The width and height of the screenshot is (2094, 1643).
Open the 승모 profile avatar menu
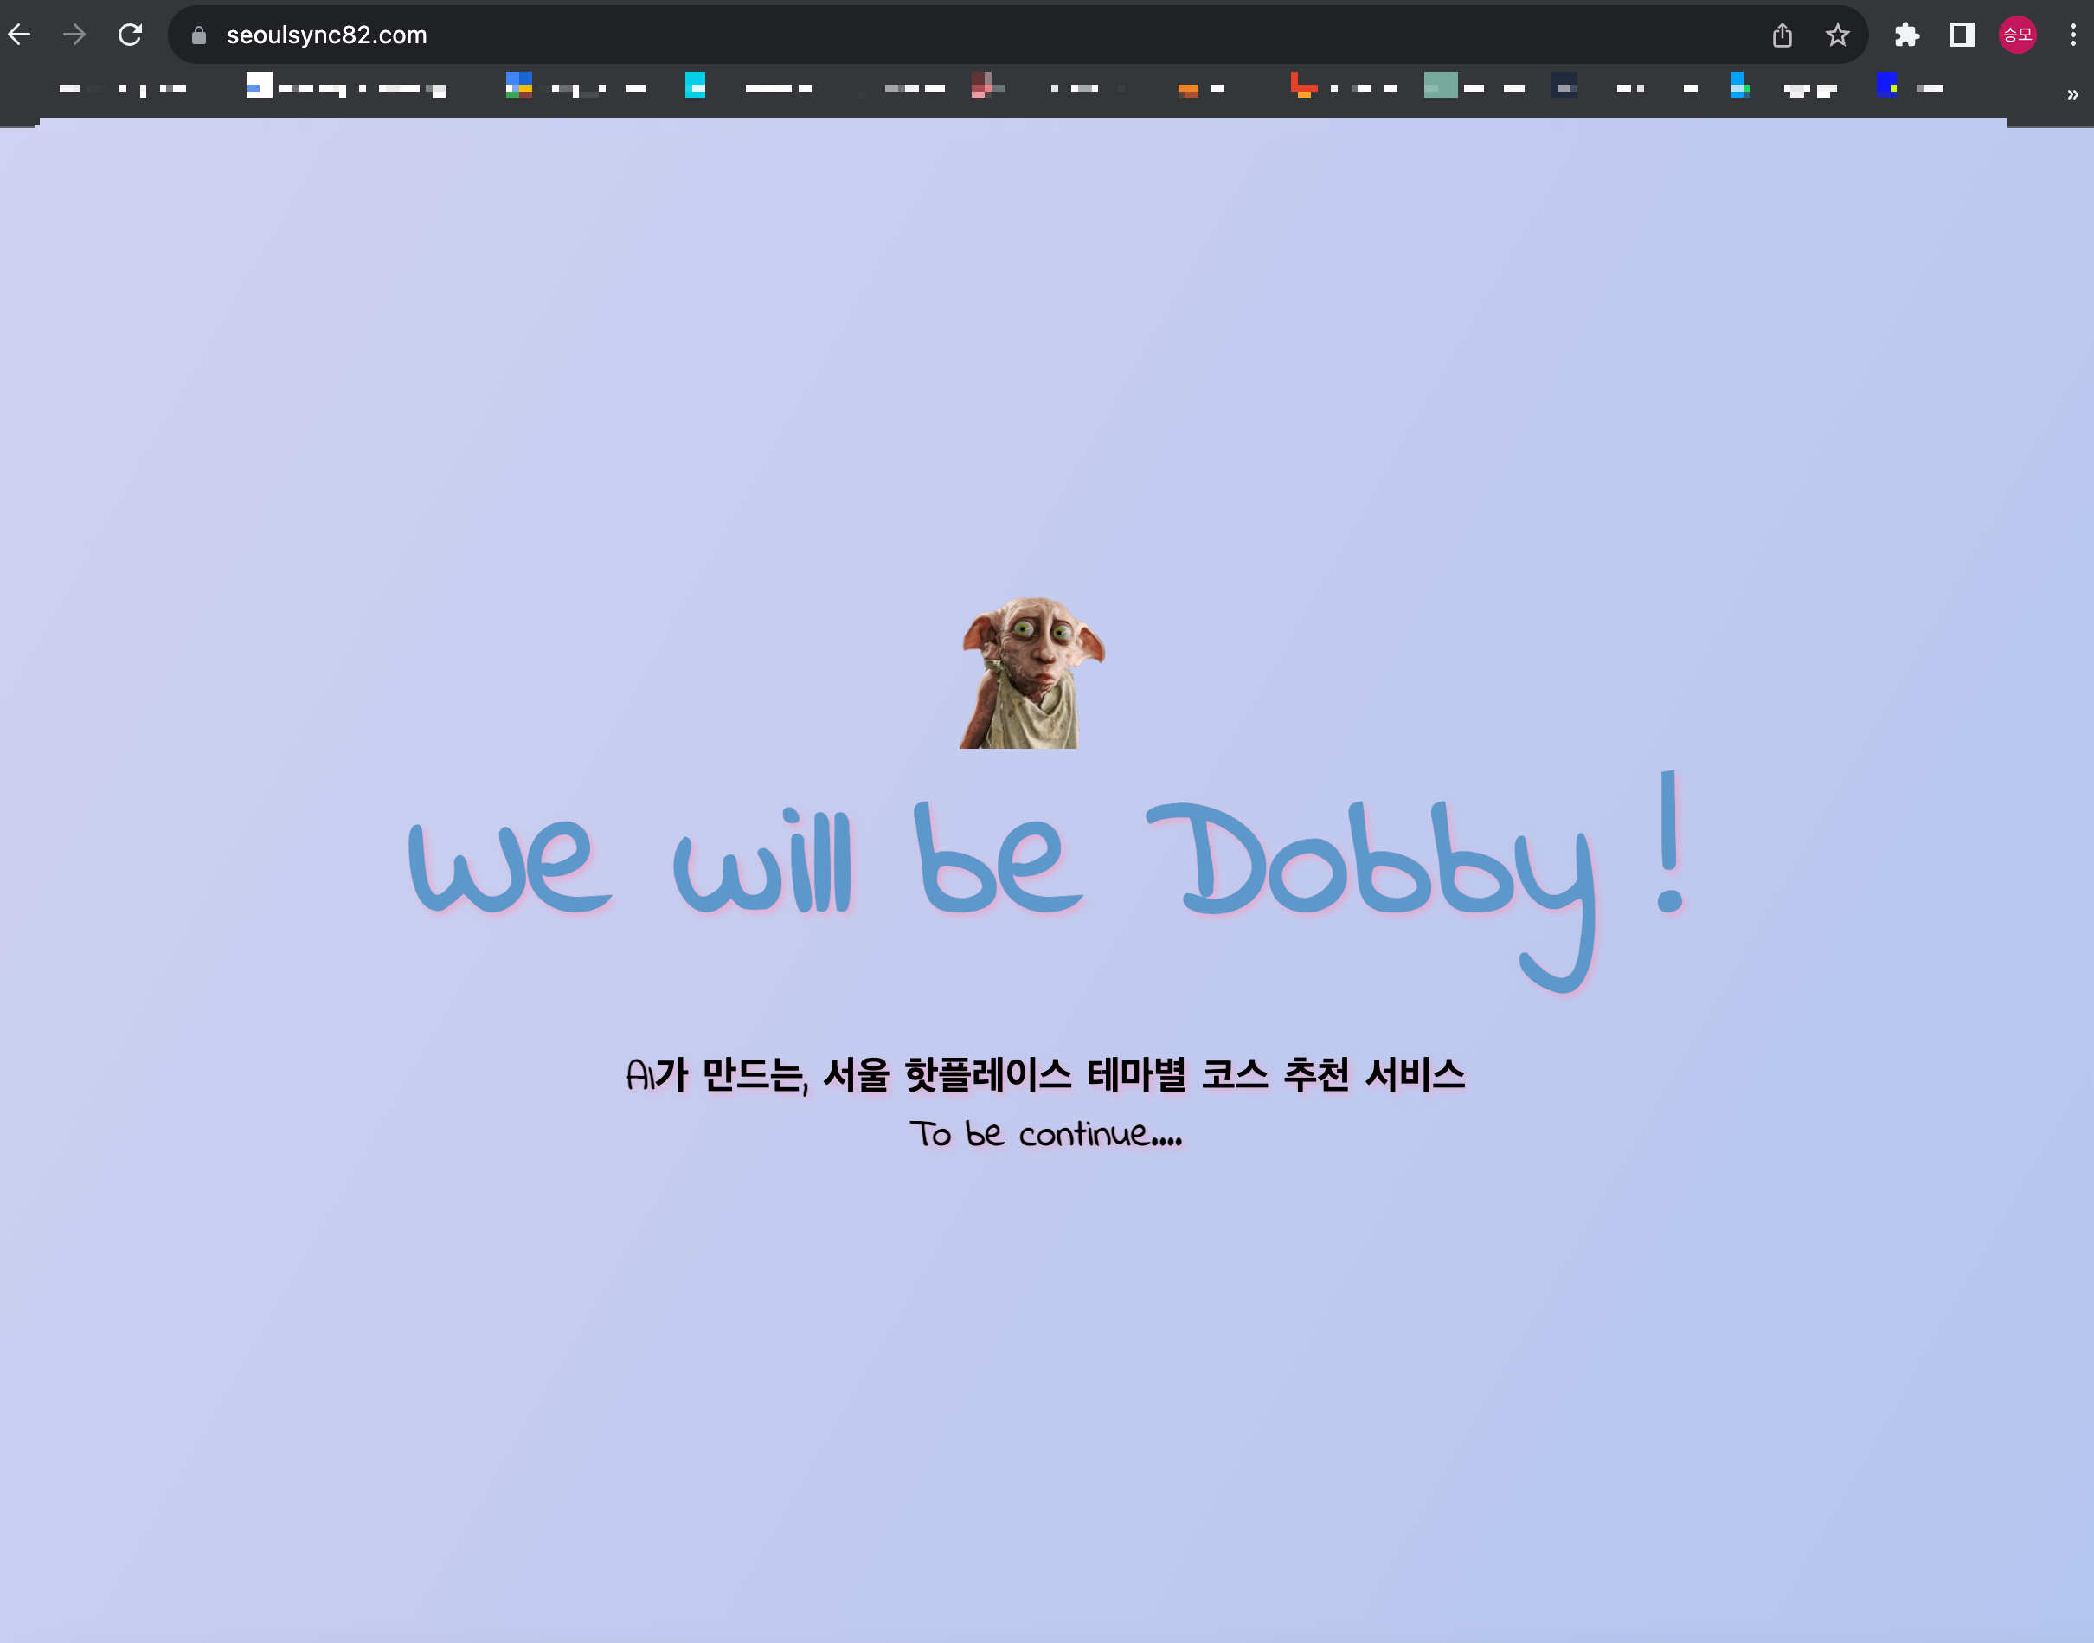coord(2017,35)
